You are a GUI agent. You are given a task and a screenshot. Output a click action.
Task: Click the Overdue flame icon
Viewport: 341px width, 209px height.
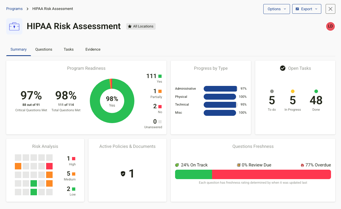click(x=302, y=165)
